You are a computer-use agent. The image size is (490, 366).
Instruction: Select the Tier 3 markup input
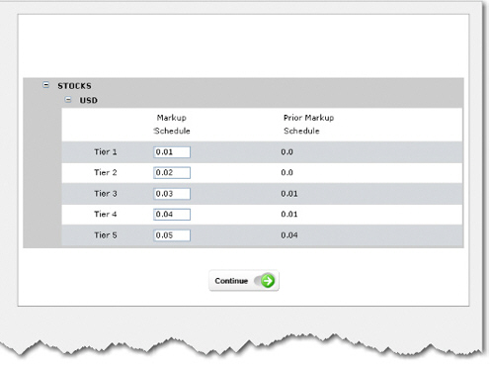click(172, 194)
